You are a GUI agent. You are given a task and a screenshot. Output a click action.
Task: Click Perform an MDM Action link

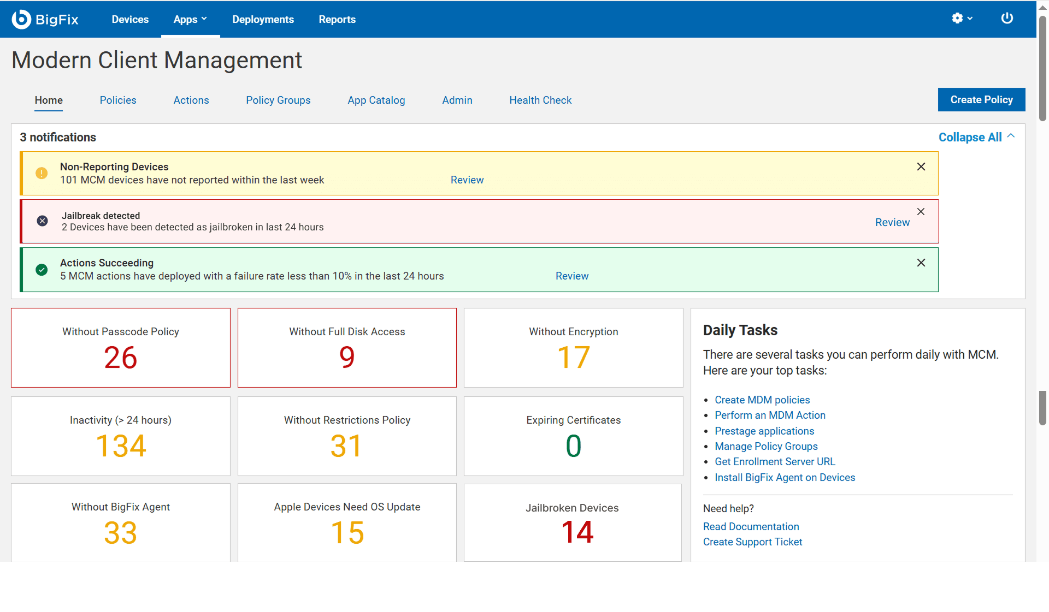pos(770,415)
